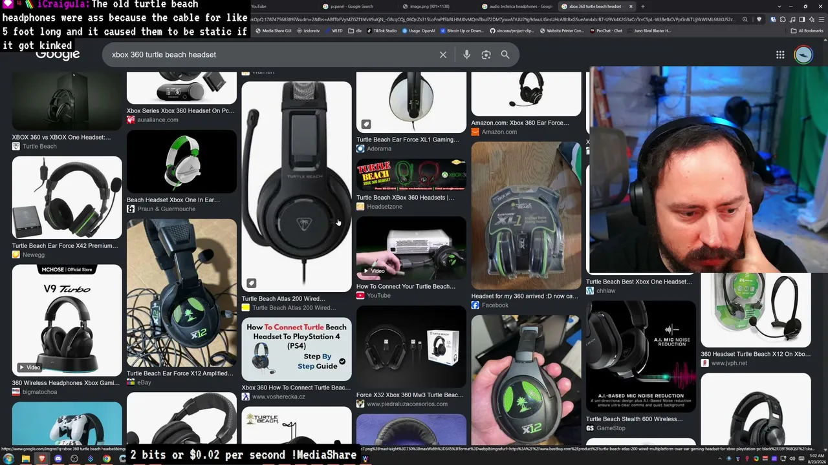This screenshot has height=465, width=828.
Task: Open the GameStop source favicon
Action: tap(590, 428)
